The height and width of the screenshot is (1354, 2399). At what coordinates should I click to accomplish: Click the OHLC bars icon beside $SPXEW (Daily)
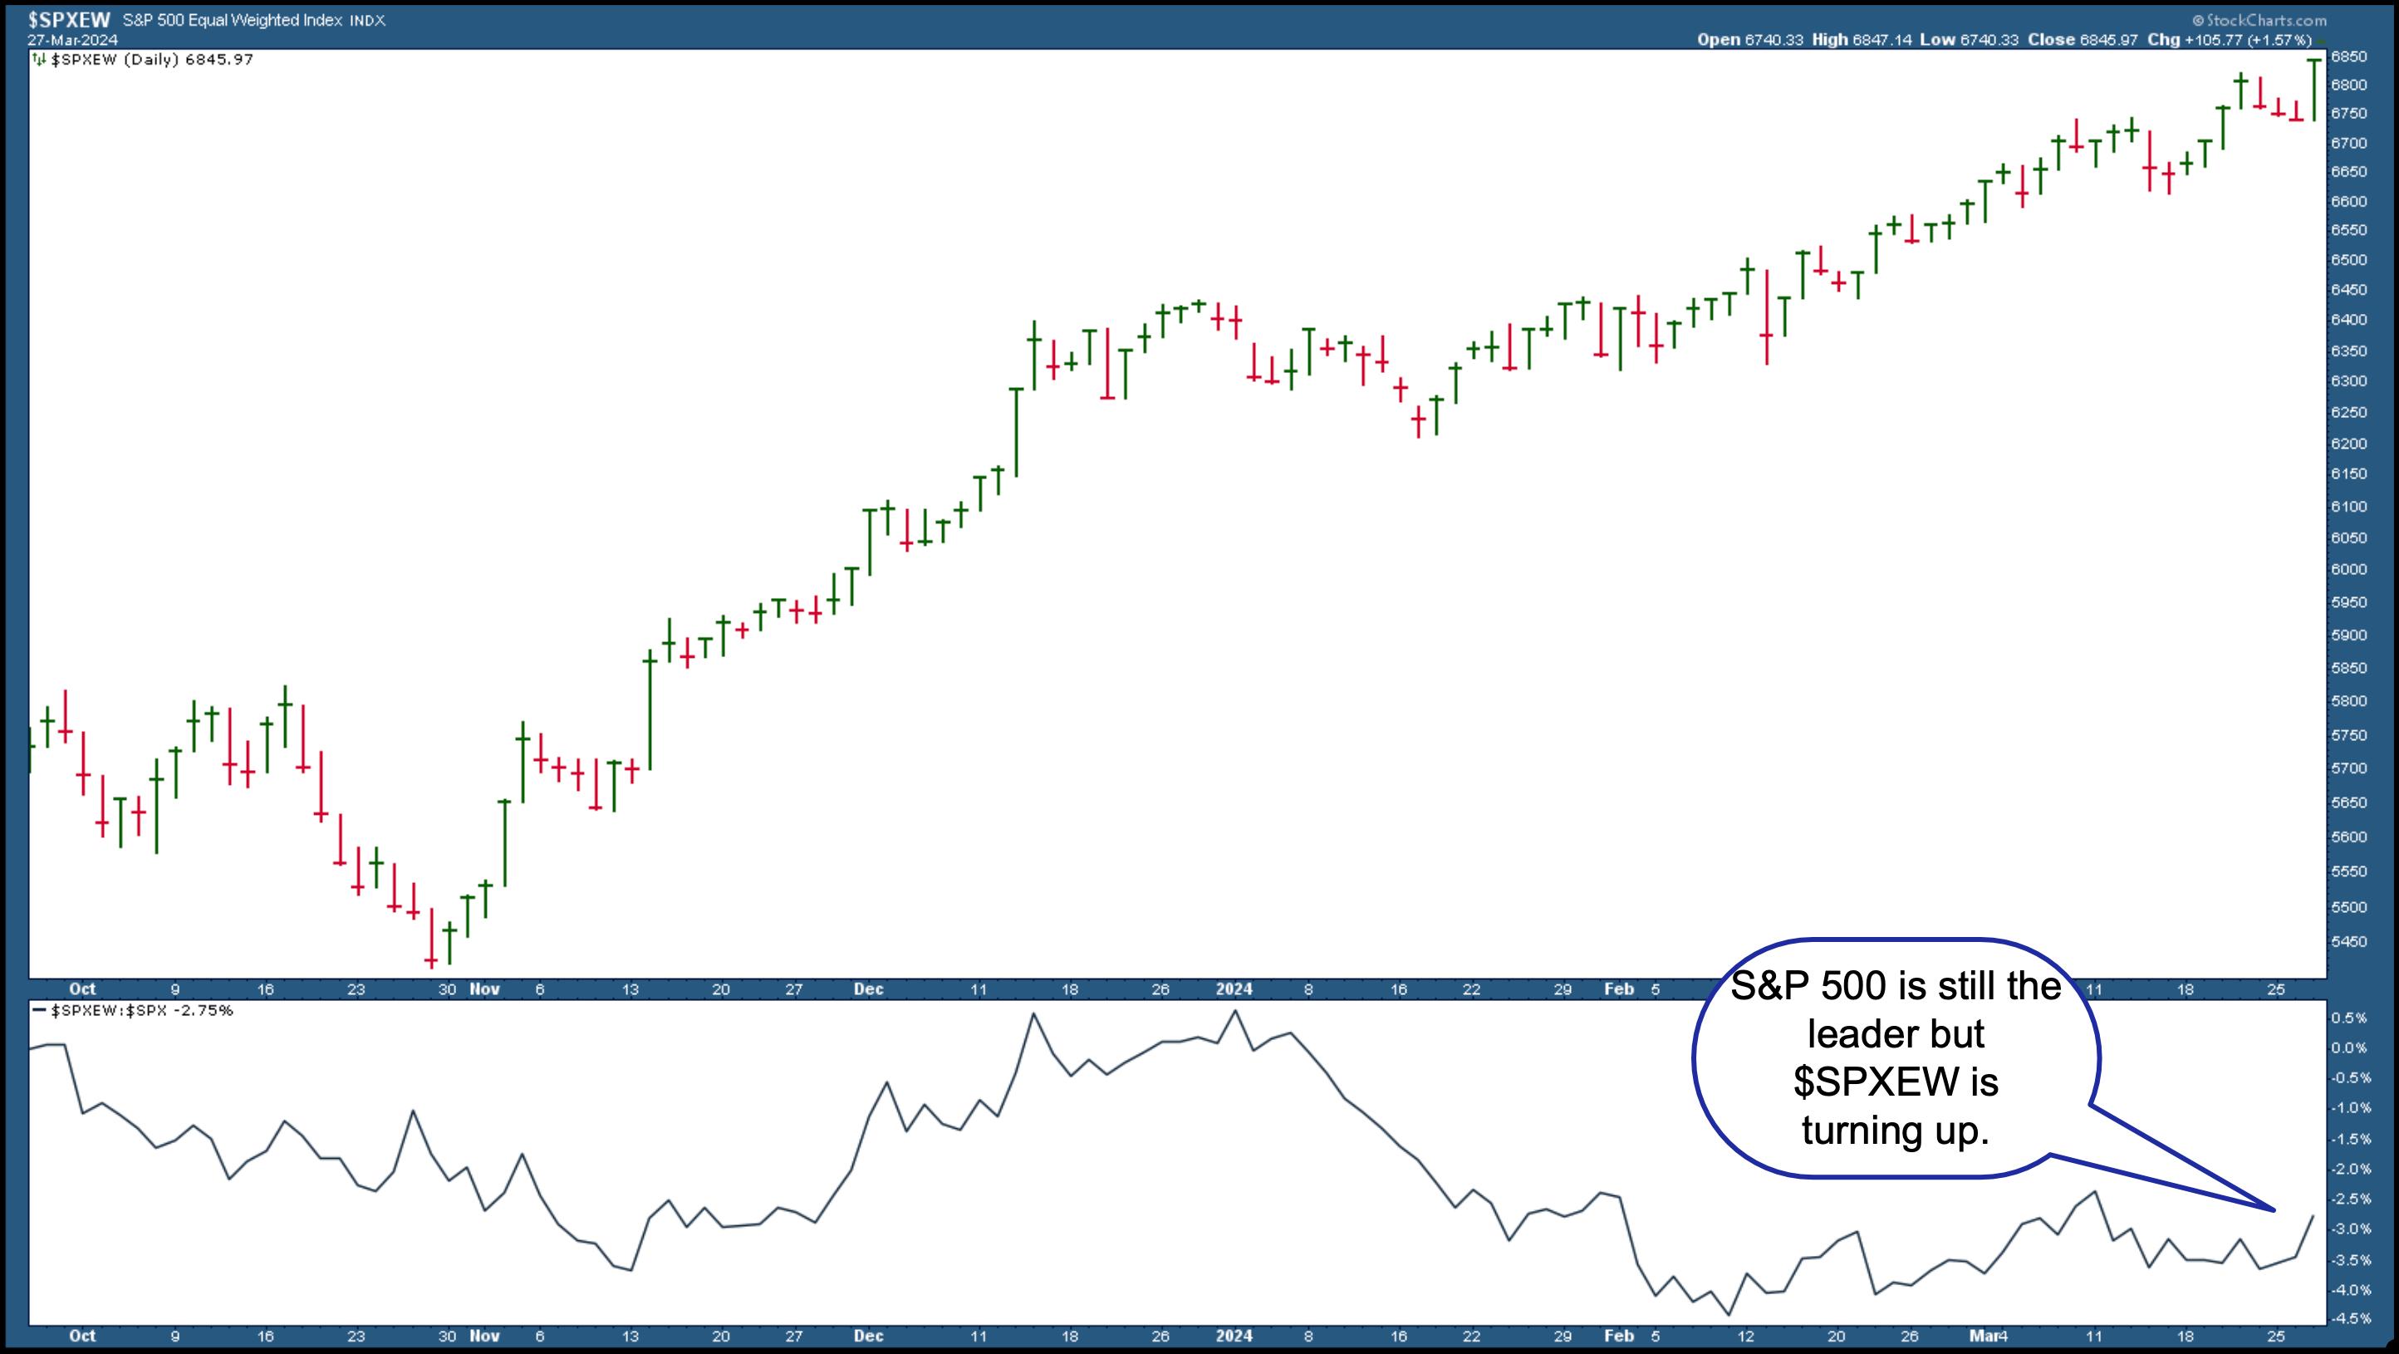pos(39,60)
